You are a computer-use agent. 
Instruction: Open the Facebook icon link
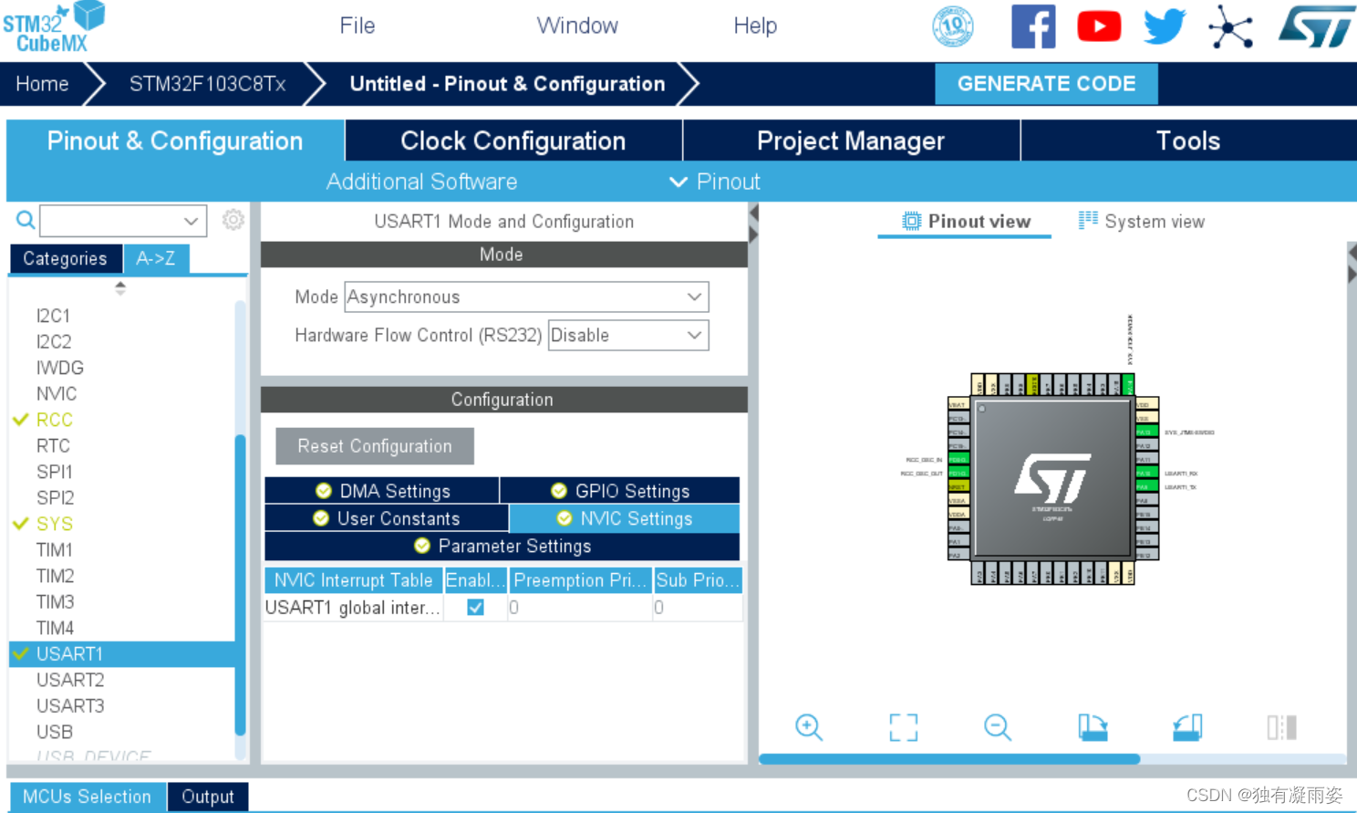(1033, 26)
